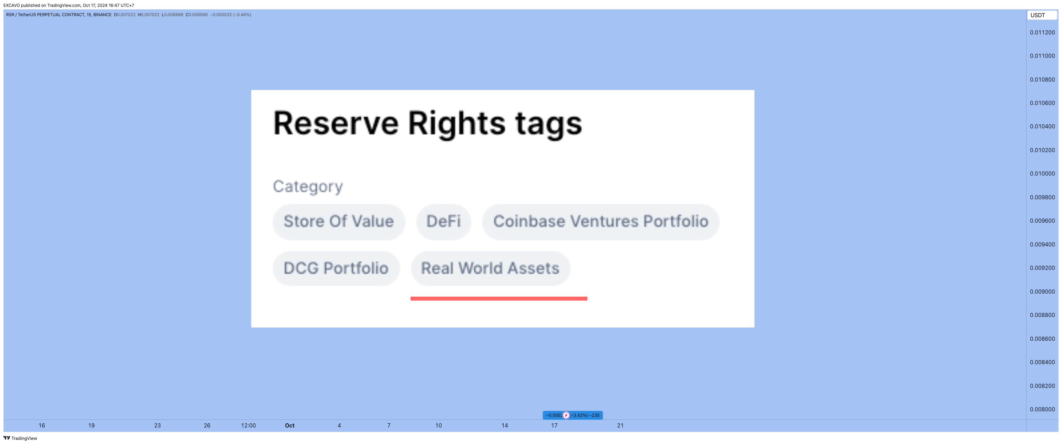This screenshot has height=444, width=1062.
Task: Click the TradingView logo at bottom left
Action: 20,438
